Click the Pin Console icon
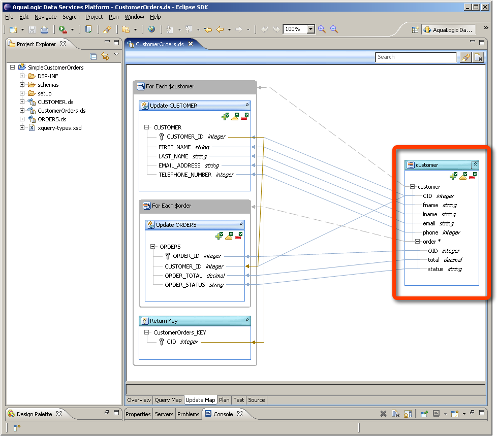 coord(424,414)
